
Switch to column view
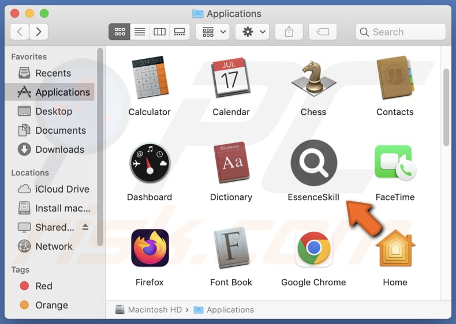[159, 32]
